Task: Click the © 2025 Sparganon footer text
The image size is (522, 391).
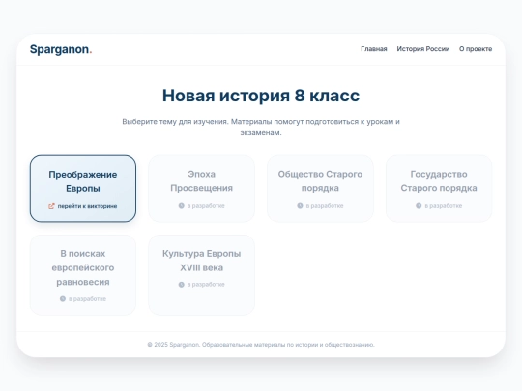Action: [x=261, y=345]
